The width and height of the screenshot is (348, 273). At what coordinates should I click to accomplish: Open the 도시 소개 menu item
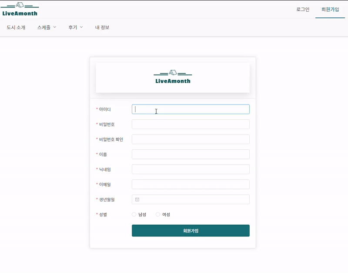tap(16, 27)
